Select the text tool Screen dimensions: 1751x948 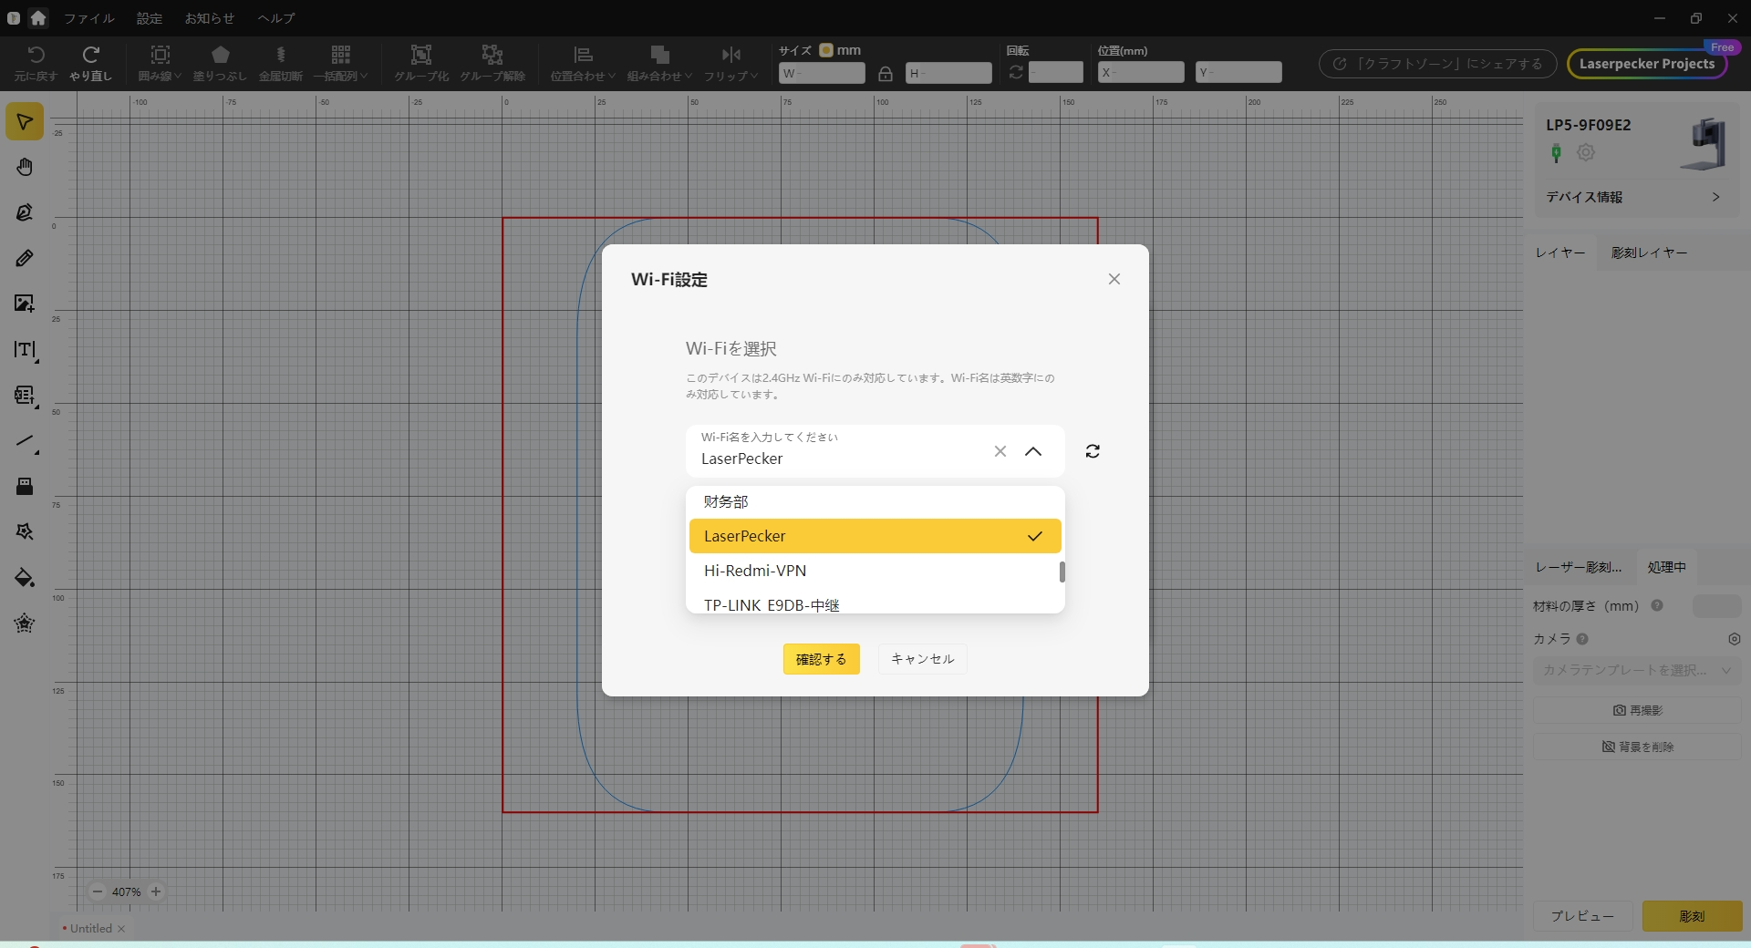coord(25,350)
